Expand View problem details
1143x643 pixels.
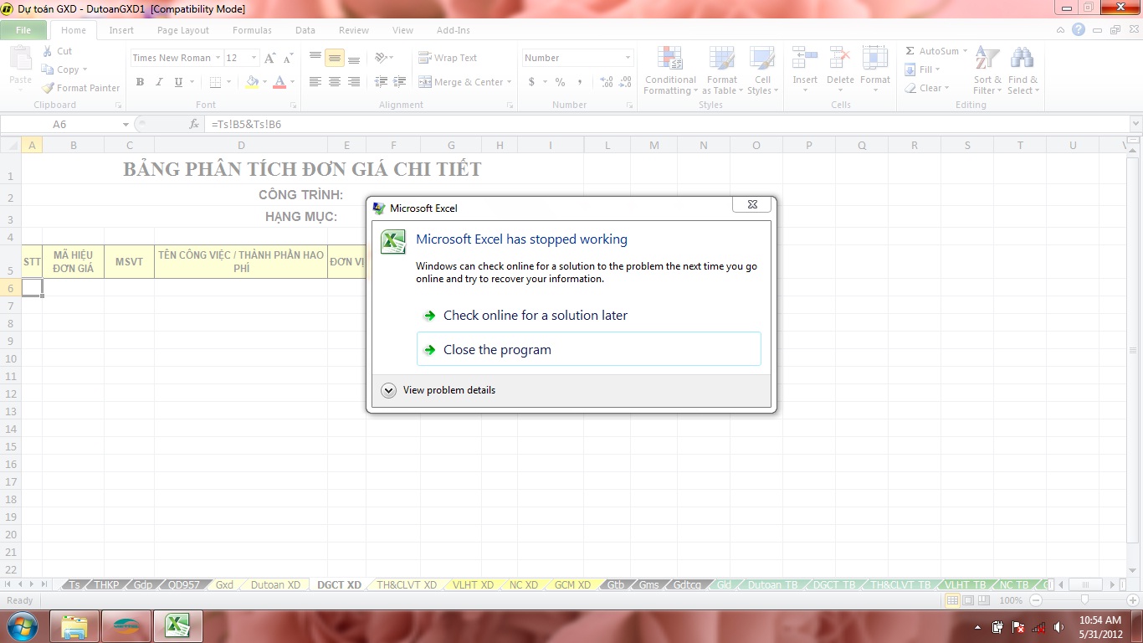pyautogui.click(x=438, y=390)
